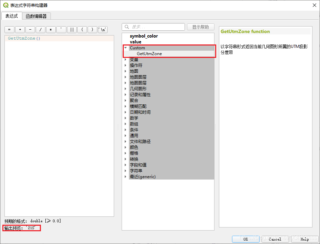This screenshot has width=320, height=244.
Task: Expand the 几何图形 group
Action: [125, 89]
